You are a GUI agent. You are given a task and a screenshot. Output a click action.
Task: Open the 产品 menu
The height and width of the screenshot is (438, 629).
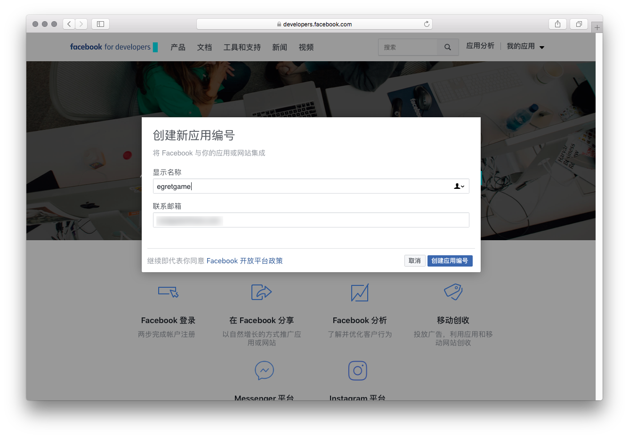pos(178,47)
